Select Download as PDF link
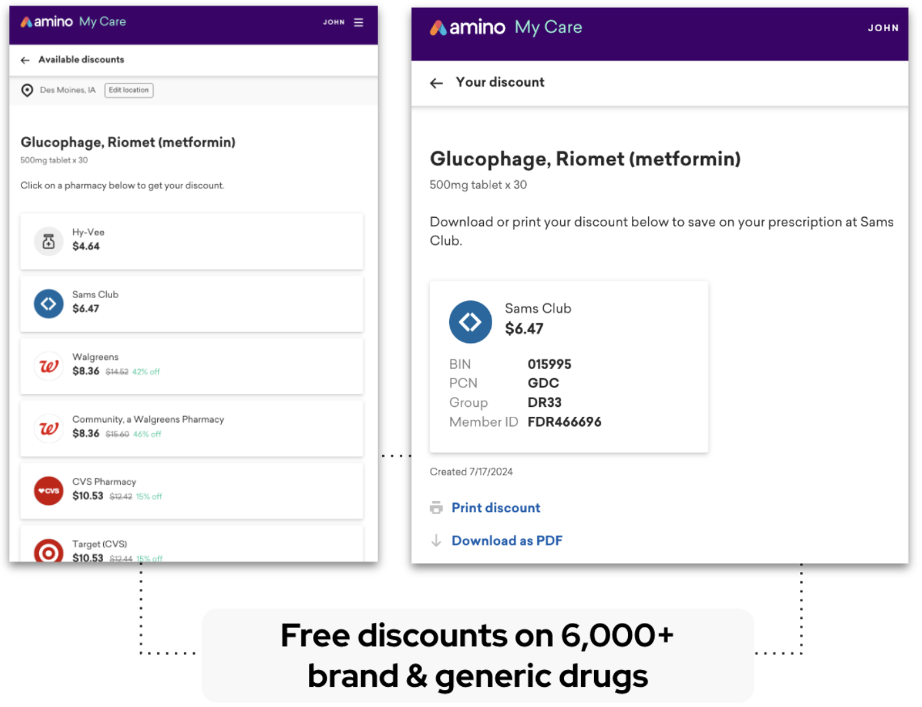 [x=507, y=541]
